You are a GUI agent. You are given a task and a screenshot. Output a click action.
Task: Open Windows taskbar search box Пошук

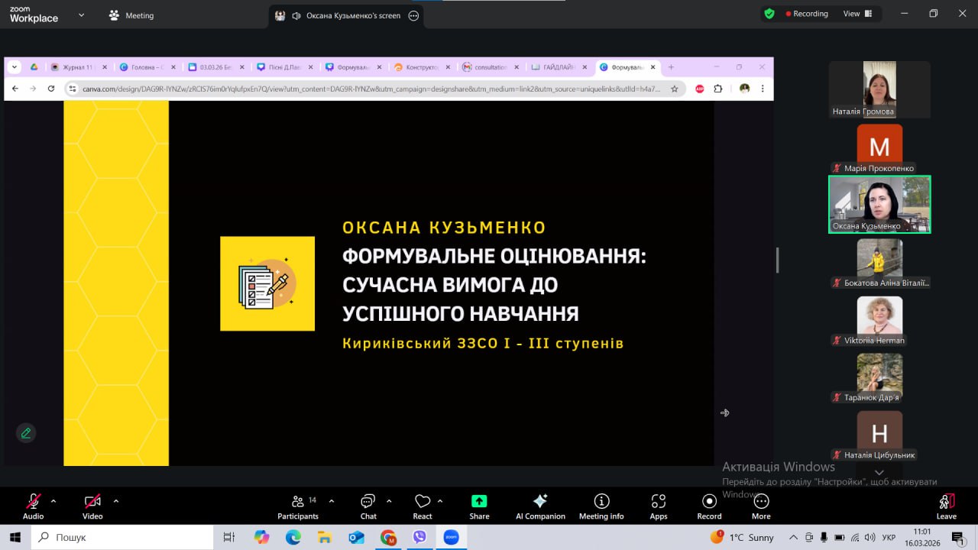[x=122, y=537]
